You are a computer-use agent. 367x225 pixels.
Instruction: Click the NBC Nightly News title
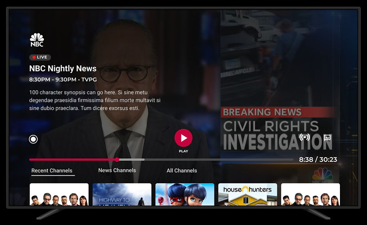point(63,69)
